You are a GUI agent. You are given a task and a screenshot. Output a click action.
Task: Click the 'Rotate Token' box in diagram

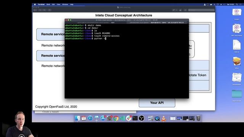point(199,75)
